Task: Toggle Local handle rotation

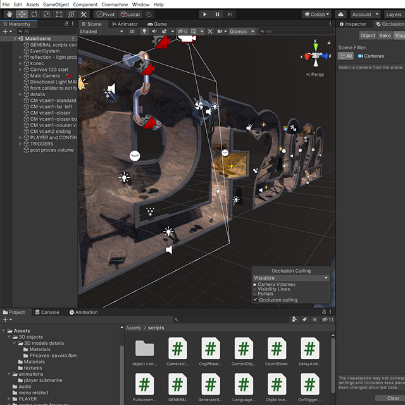Action: pyautogui.click(x=130, y=15)
